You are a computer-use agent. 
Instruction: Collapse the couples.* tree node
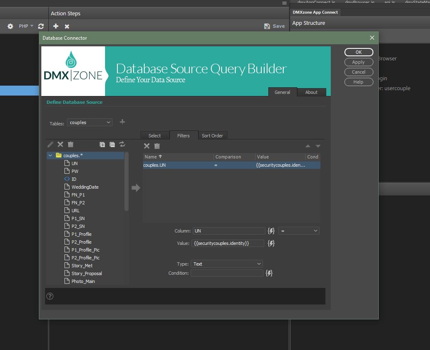click(x=50, y=156)
